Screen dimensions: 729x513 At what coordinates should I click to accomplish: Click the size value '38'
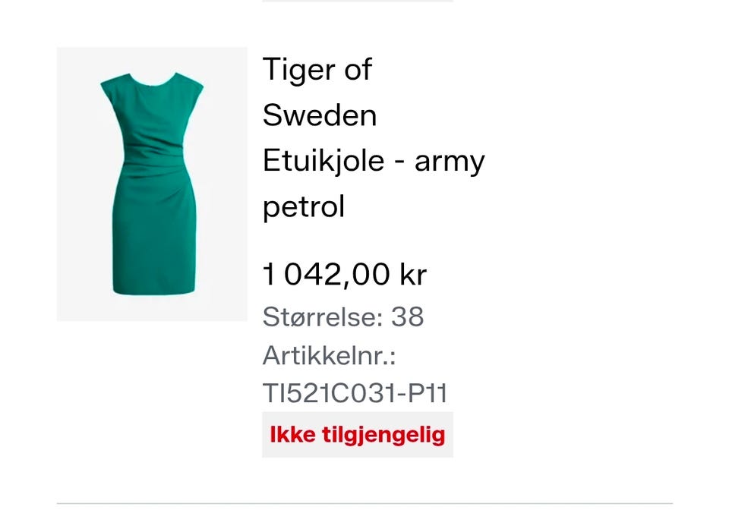[x=407, y=317]
